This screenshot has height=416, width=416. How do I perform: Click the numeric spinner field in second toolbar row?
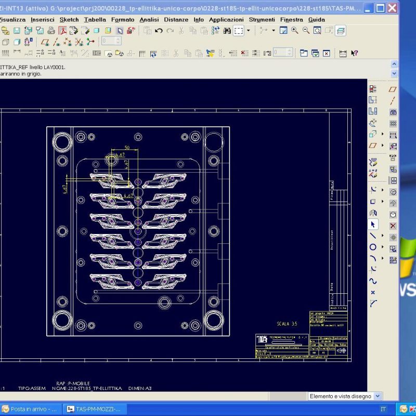[111, 41]
